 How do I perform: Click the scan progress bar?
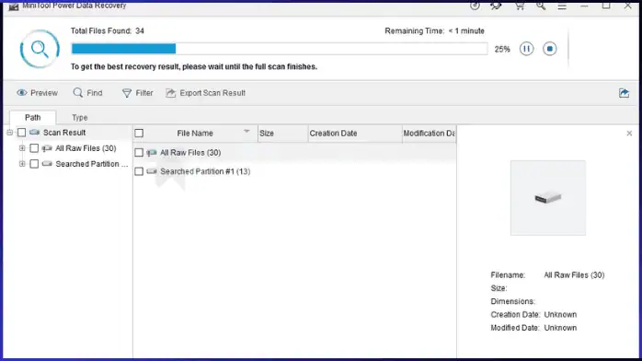click(280, 49)
